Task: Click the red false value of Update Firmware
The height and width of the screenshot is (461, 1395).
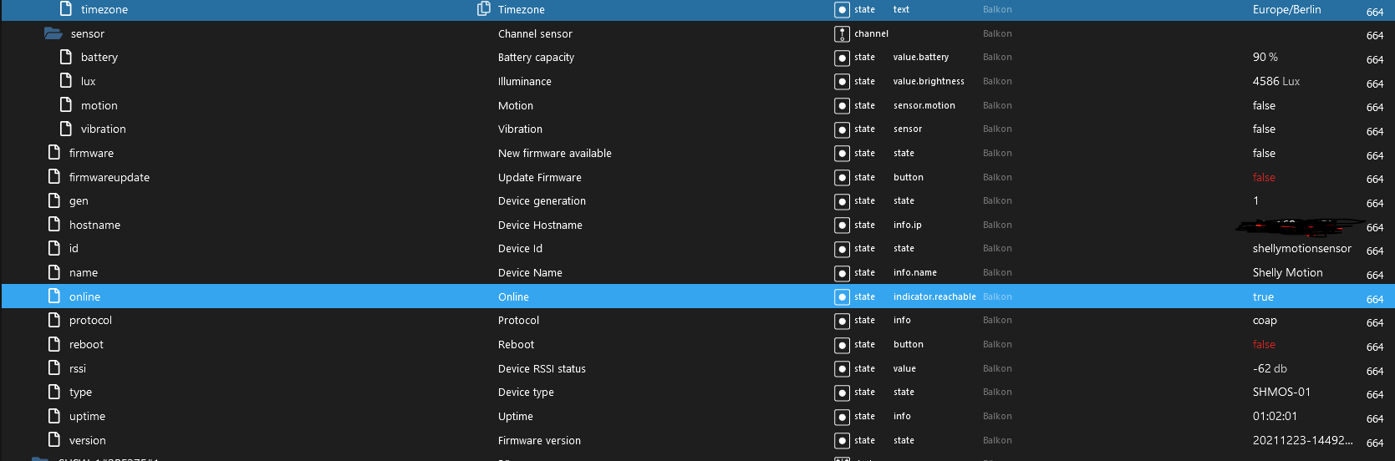Action: pos(1264,177)
